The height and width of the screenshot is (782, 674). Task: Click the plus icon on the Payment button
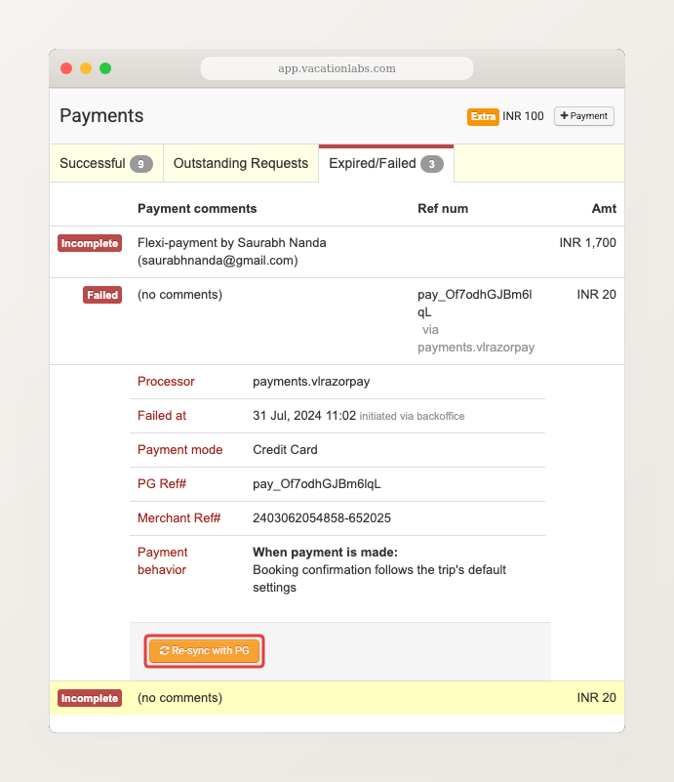click(x=566, y=115)
